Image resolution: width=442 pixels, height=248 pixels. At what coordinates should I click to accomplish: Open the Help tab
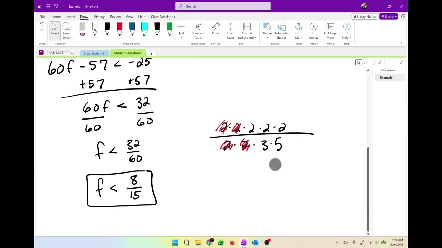tap(142, 17)
